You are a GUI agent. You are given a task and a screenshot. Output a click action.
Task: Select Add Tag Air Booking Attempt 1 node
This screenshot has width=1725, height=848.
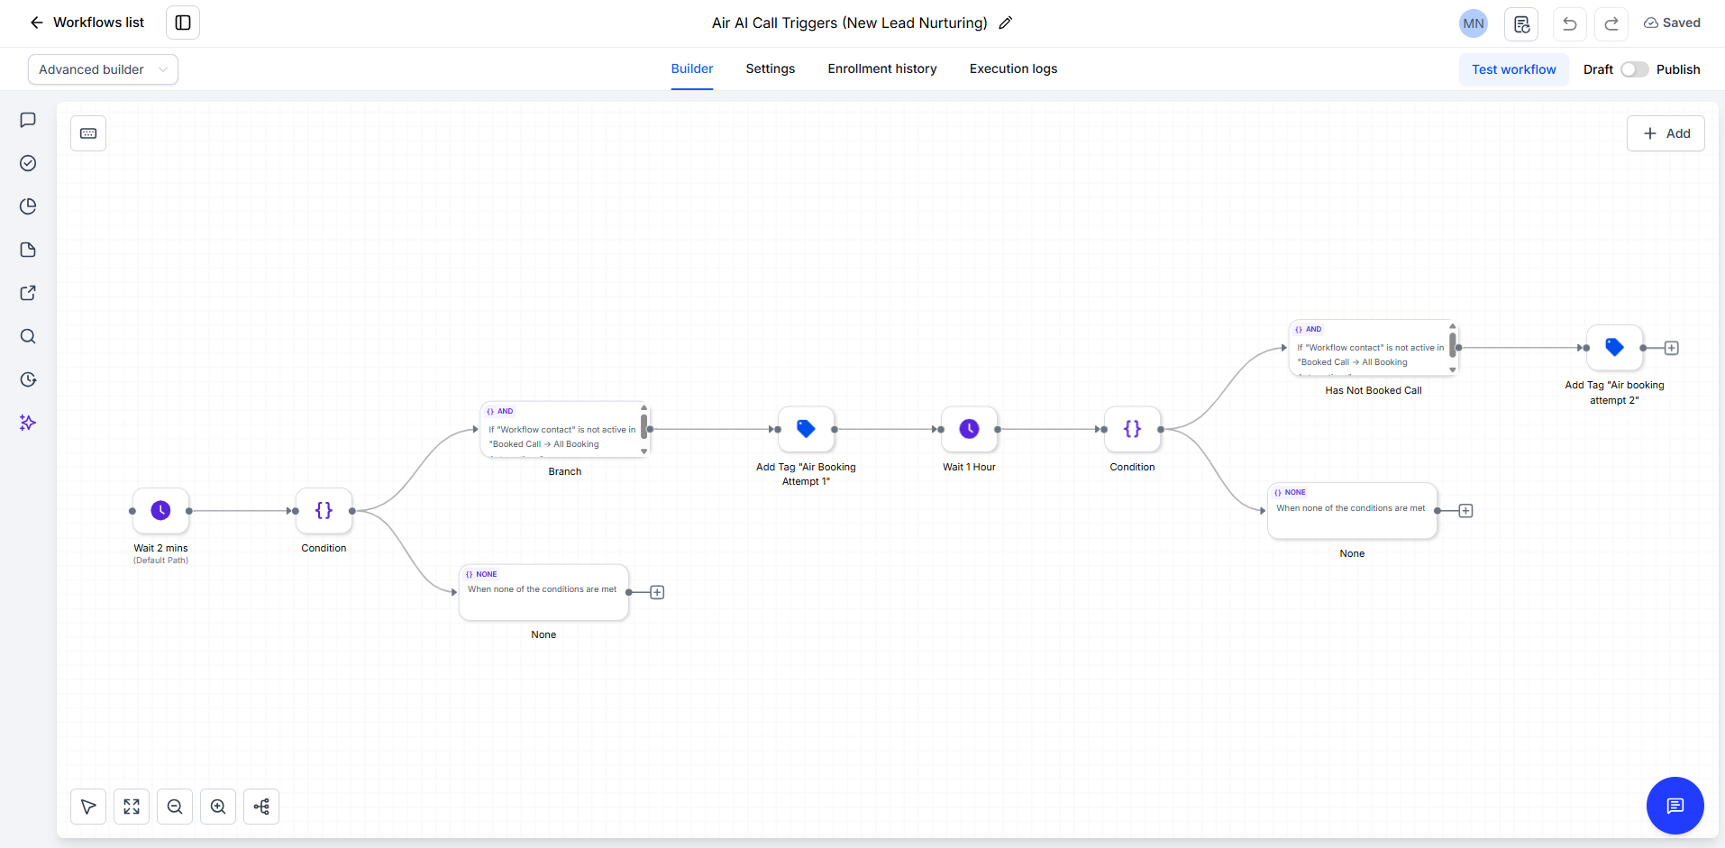click(x=806, y=430)
